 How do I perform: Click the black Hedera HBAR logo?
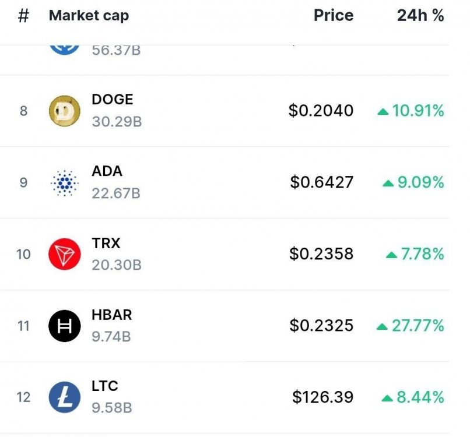tap(64, 326)
